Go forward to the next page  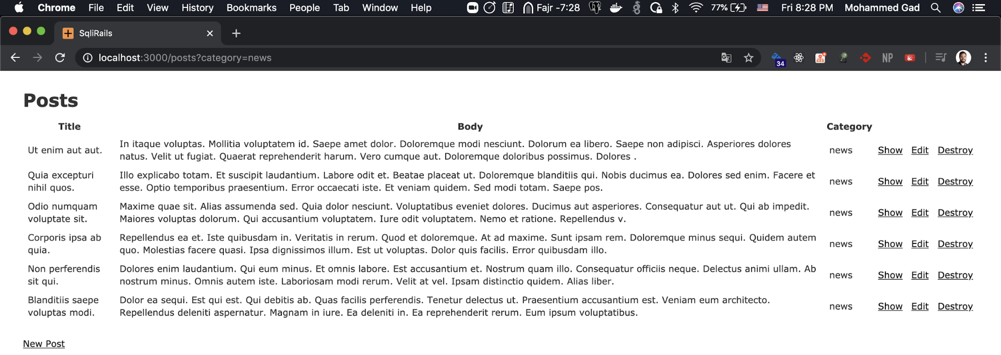38,58
